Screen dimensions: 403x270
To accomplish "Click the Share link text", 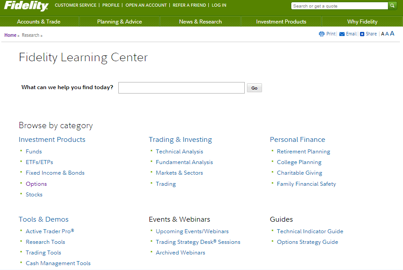I will coord(371,34).
